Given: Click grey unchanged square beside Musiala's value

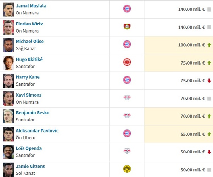Looking at the screenshot, I should pyautogui.click(x=209, y=9).
